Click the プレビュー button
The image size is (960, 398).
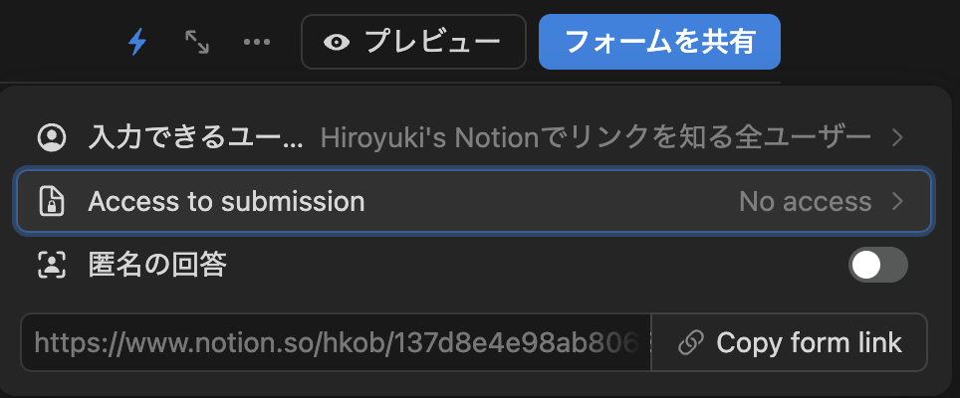[x=413, y=42]
